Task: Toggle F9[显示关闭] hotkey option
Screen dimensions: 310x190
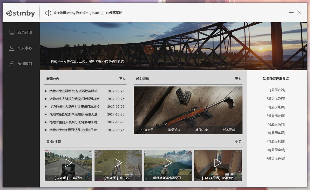Action: tap(275, 158)
